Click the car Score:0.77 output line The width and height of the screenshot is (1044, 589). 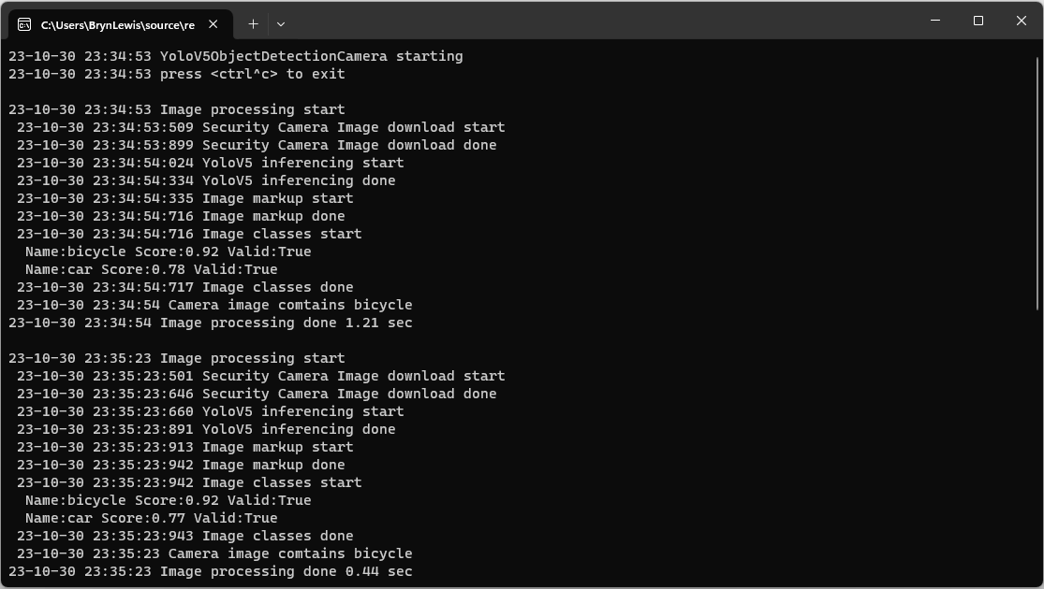(151, 518)
